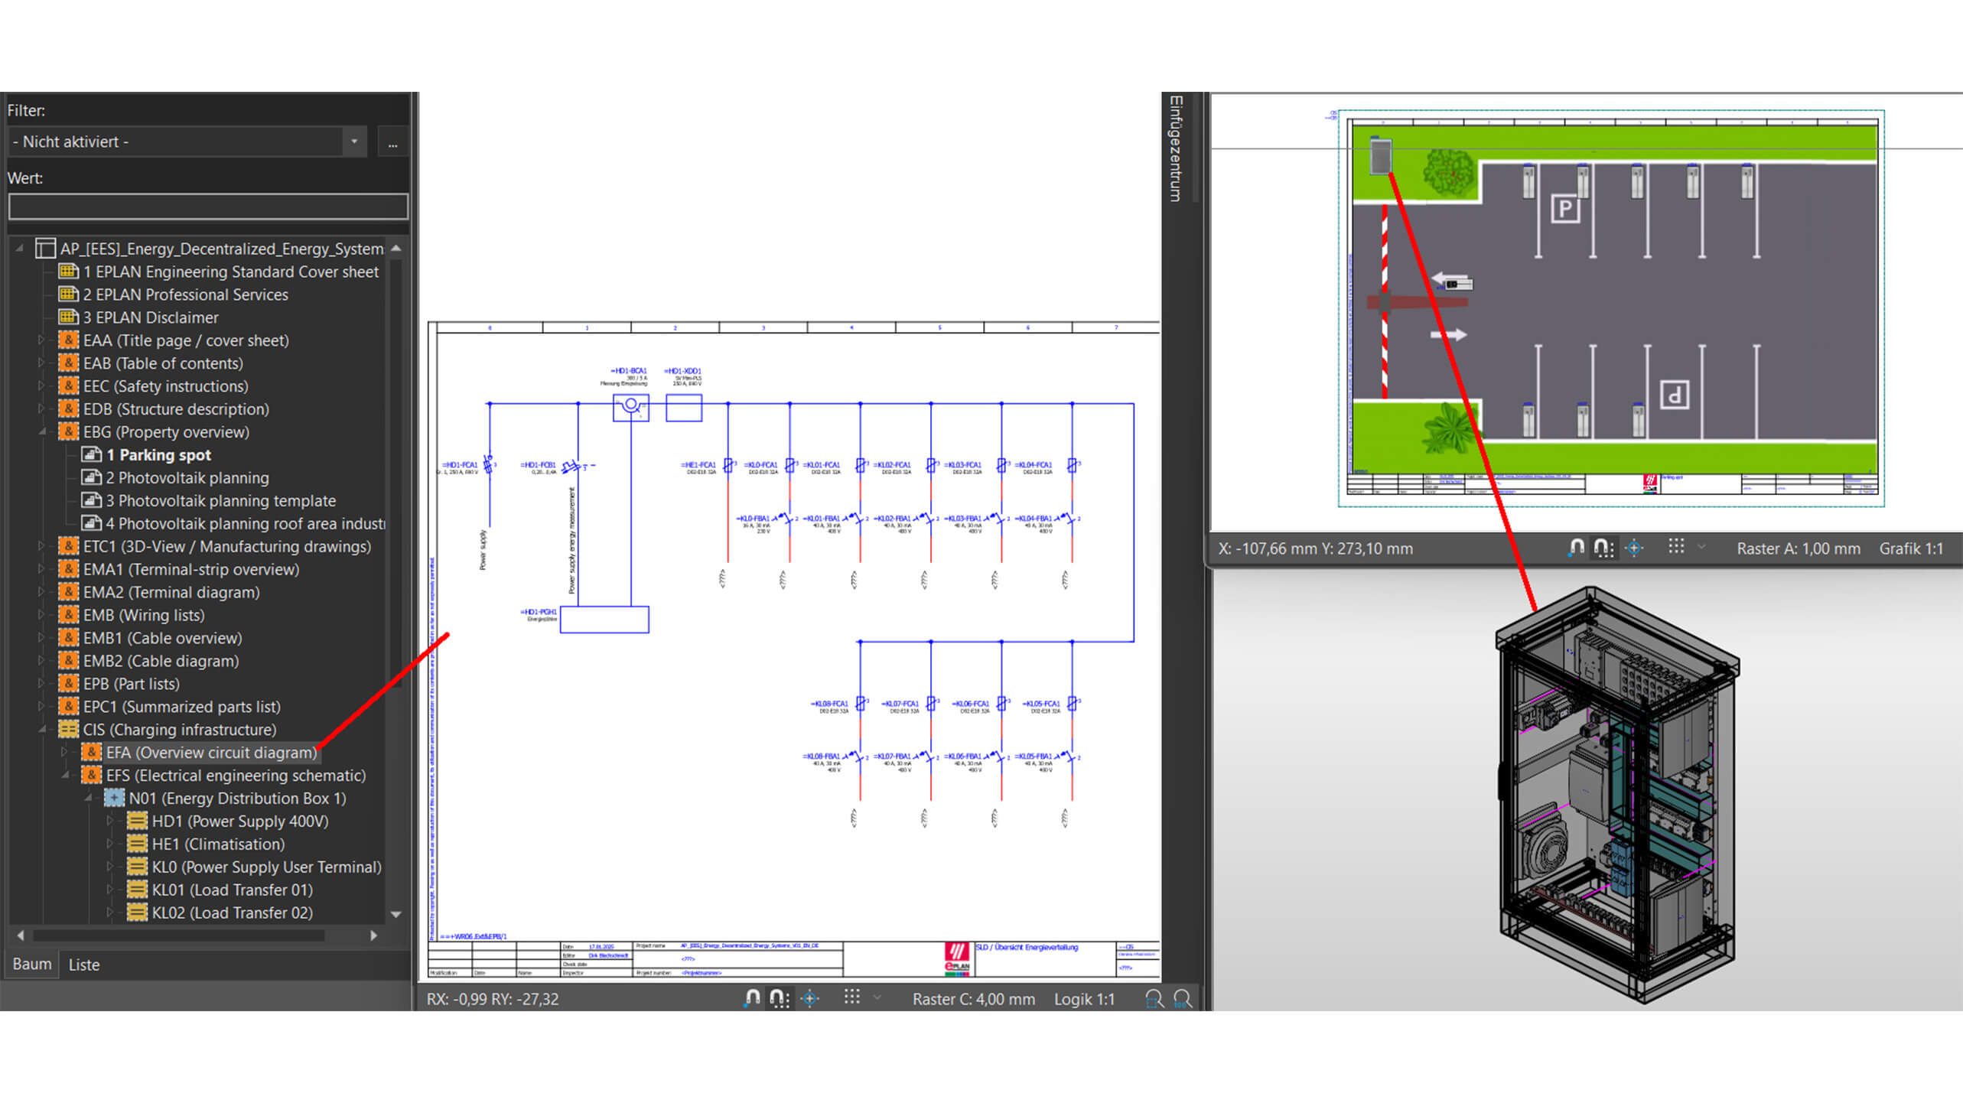This screenshot has height=1103, width=1963.
Task: Click grid dots icon in layout status bar
Action: click(1675, 547)
